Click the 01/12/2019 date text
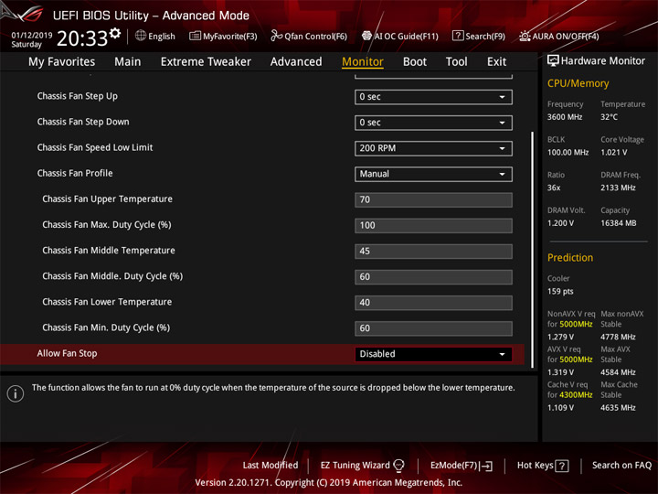 click(32, 35)
